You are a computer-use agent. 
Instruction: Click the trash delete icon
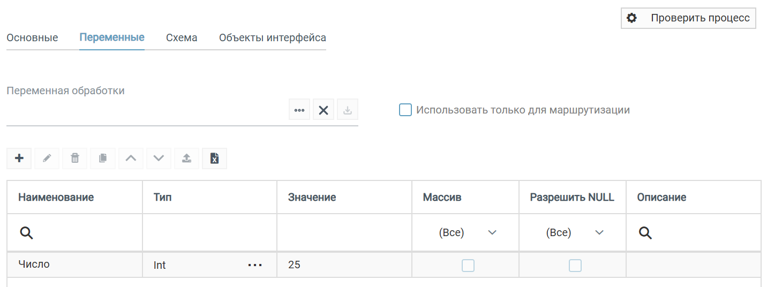(x=75, y=158)
